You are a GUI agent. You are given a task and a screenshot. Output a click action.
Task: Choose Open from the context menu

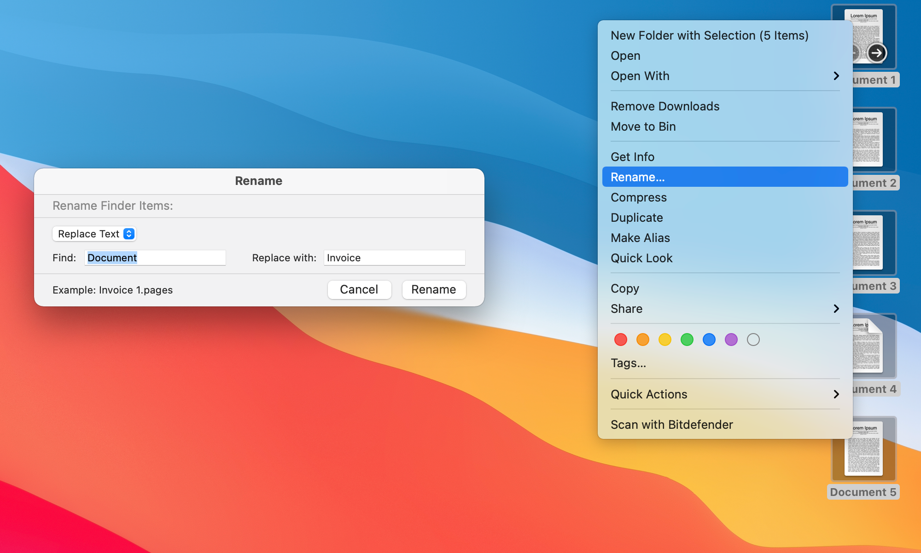click(725, 56)
